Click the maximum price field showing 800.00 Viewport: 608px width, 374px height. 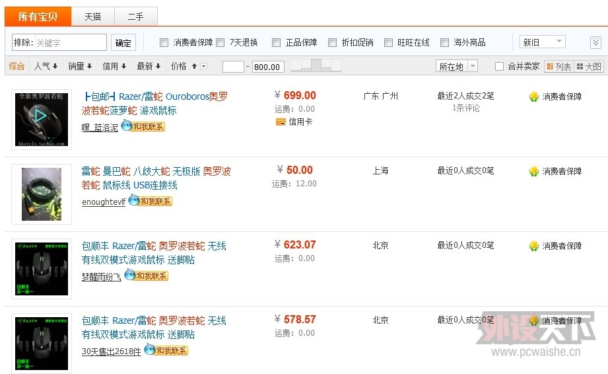(268, 67)
